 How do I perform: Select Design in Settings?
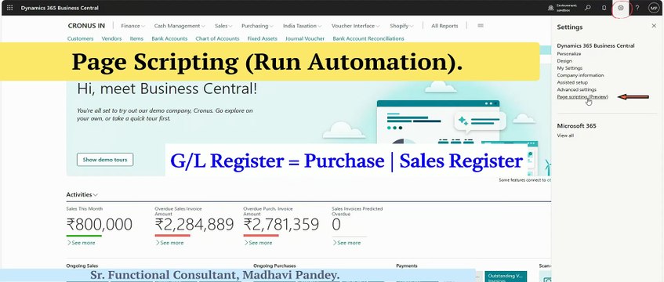point(564,61)
